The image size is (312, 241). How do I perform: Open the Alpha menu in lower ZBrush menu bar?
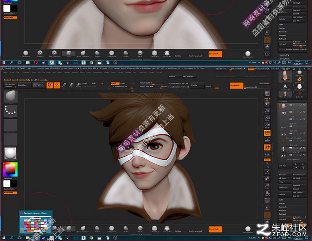coord(5,73)
